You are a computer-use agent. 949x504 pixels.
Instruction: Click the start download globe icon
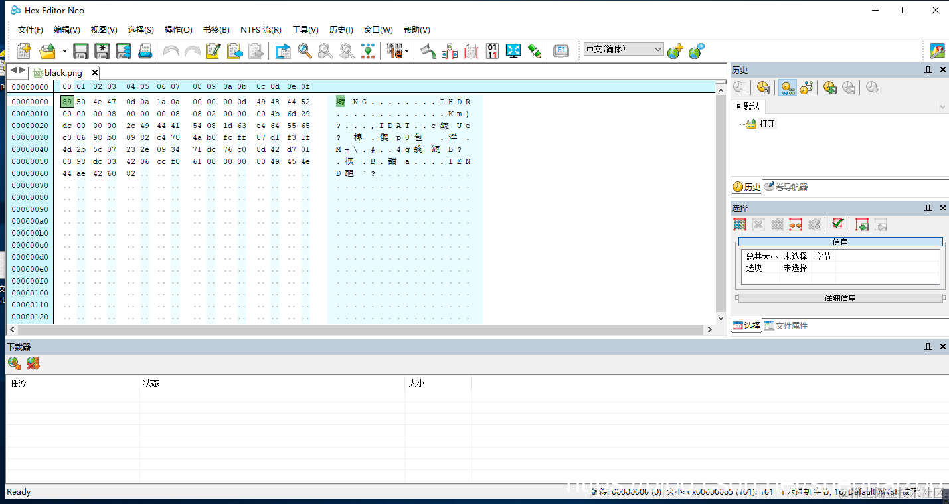click(14, 363)
